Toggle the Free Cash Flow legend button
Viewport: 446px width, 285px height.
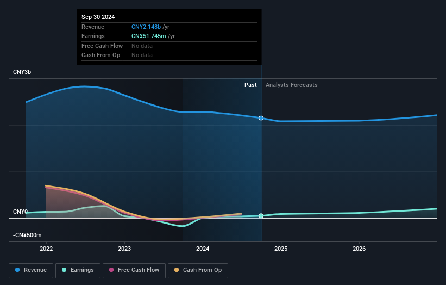pyautogui.click(x=134, y=270)
